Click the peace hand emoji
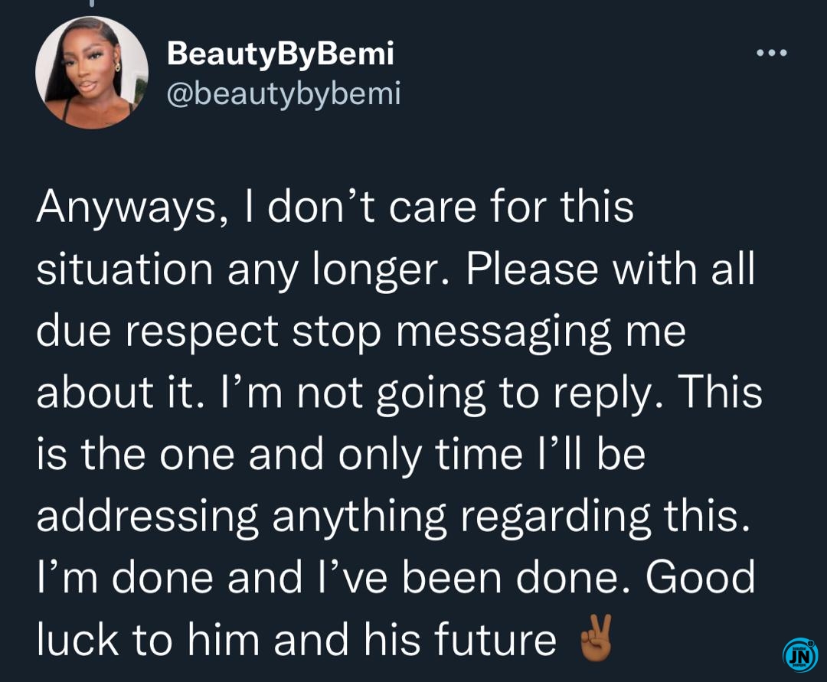Screen dimensions: 827x682 [x=596, y=638]
